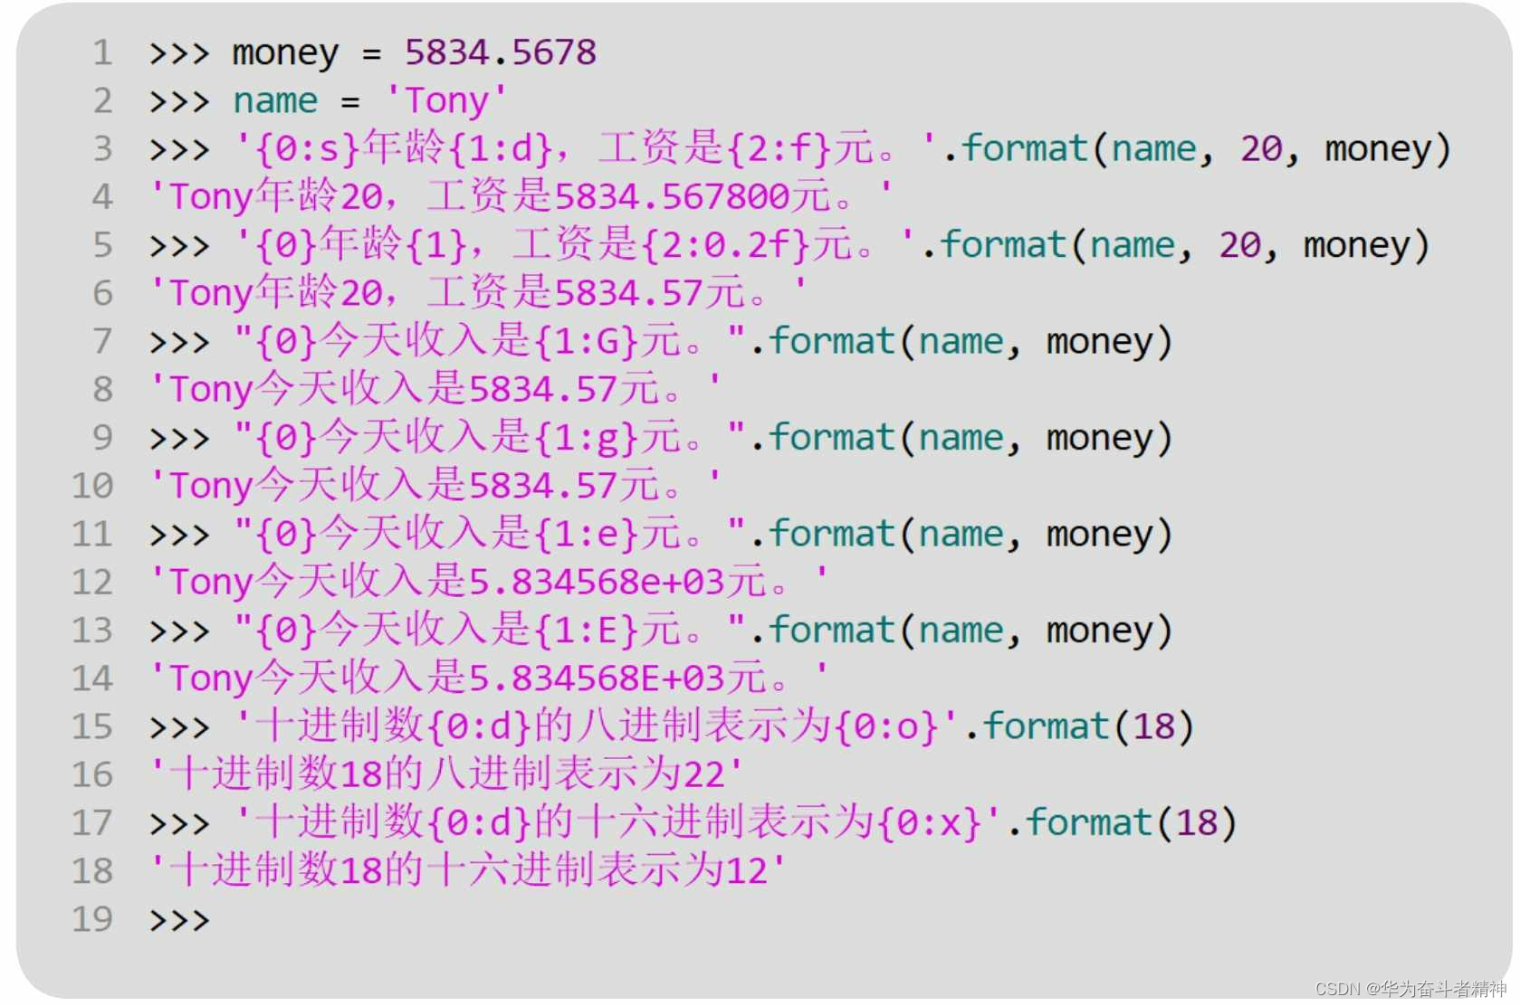
Task: Click the {0:x} placeholder on line 17
Action: [x=929, y=822]
